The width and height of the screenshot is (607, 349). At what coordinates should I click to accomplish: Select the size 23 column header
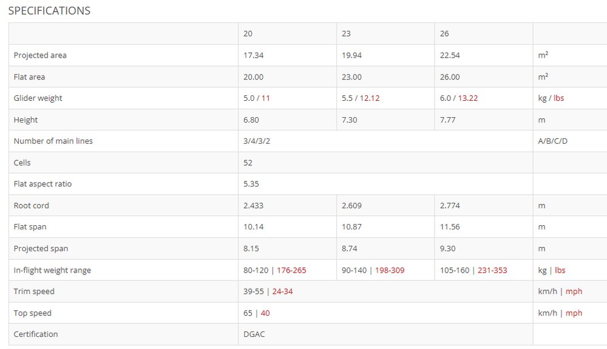tap(346, 33)
